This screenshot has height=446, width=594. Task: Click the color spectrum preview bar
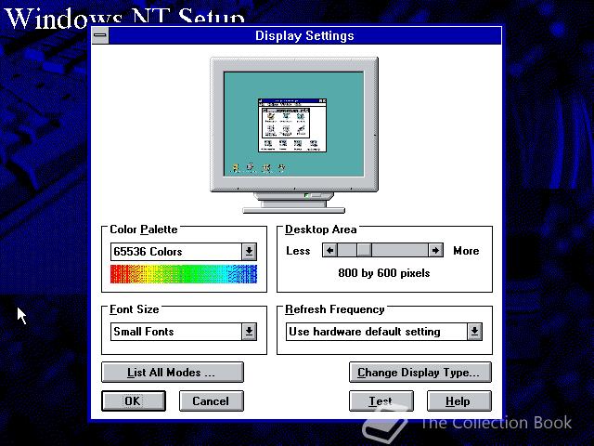coord(184,274)
